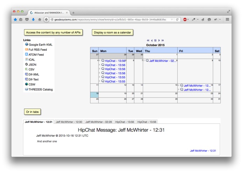This screenshot has height=173, width=243.
Task: Open the downloads arrow icon
Action: [x=33, y=20]
